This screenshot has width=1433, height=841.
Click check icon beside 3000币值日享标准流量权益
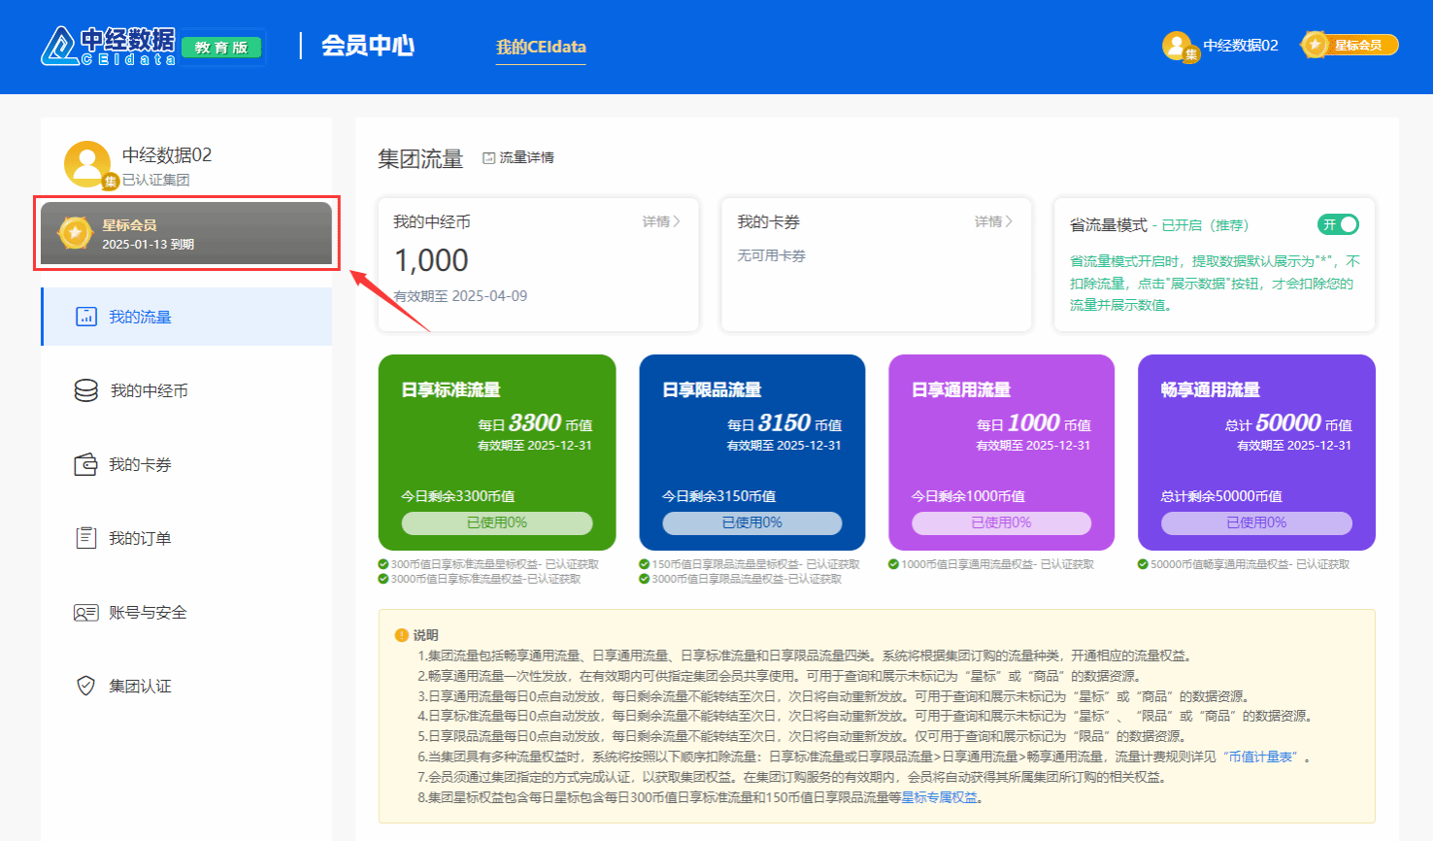[x=383, y=579]
